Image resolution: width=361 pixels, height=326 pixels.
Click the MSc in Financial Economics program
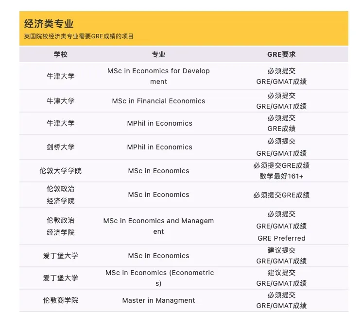pyautogui.click(x=158, y=101)
